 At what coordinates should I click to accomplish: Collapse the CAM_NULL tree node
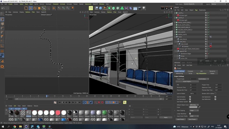click(x=176, y=42)
